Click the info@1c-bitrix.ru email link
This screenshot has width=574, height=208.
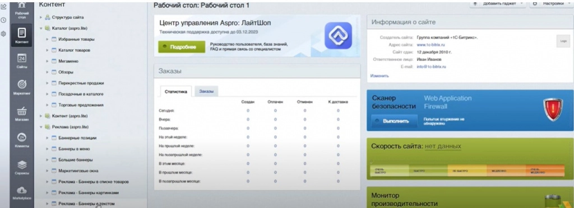(431, 67)
